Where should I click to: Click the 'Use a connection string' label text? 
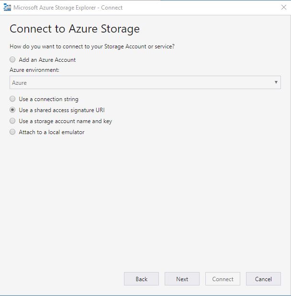point(48,99)
